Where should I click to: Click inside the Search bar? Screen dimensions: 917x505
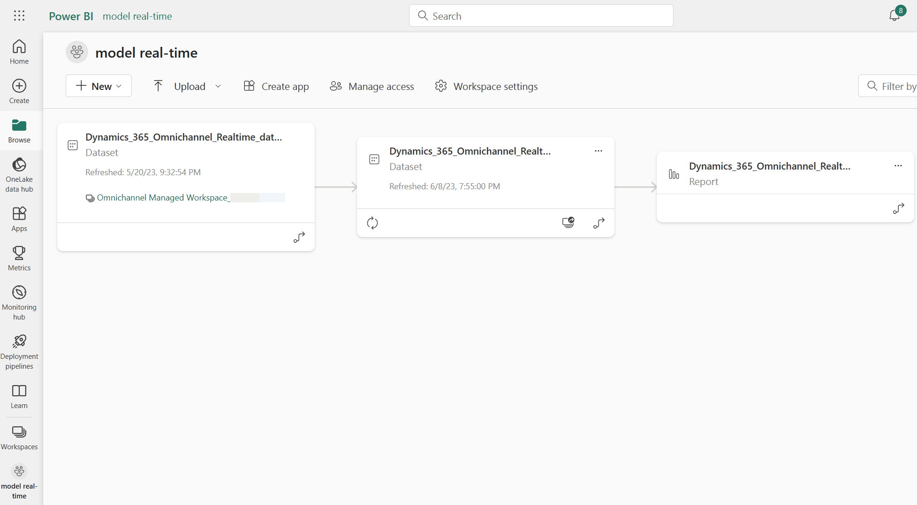540,15
